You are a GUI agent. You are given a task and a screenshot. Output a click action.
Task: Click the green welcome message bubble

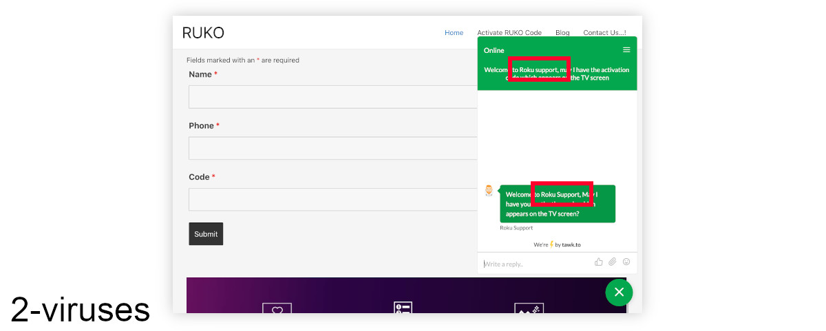558,204
